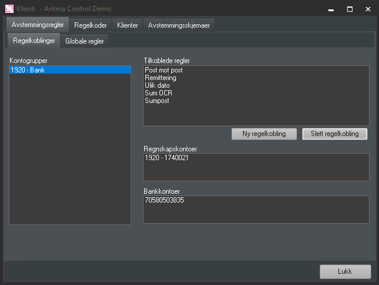Select the Sum OCR rule
The height and width of the screenshot is (285, 379).
158,93
